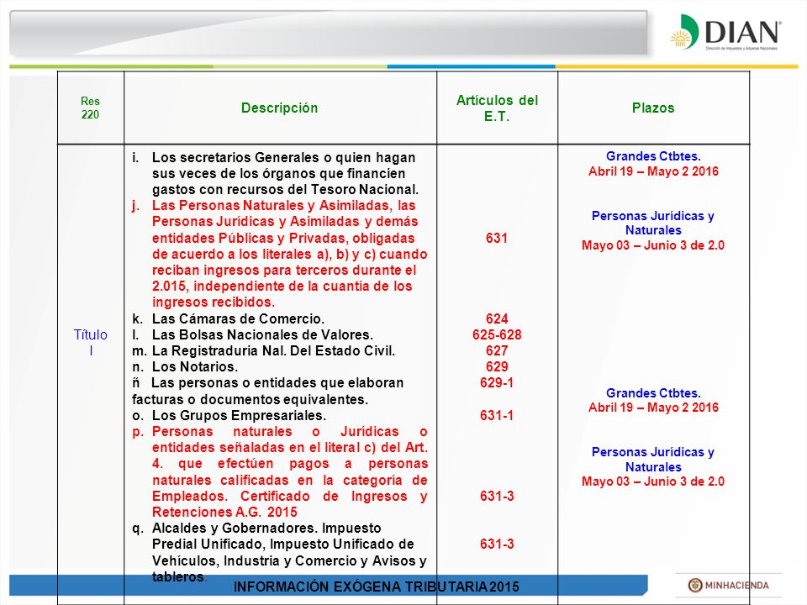Select red item p. Personas naturales o Jurídicas
Viewport: 807px width, 605px height.
click(x=279, y=471)
